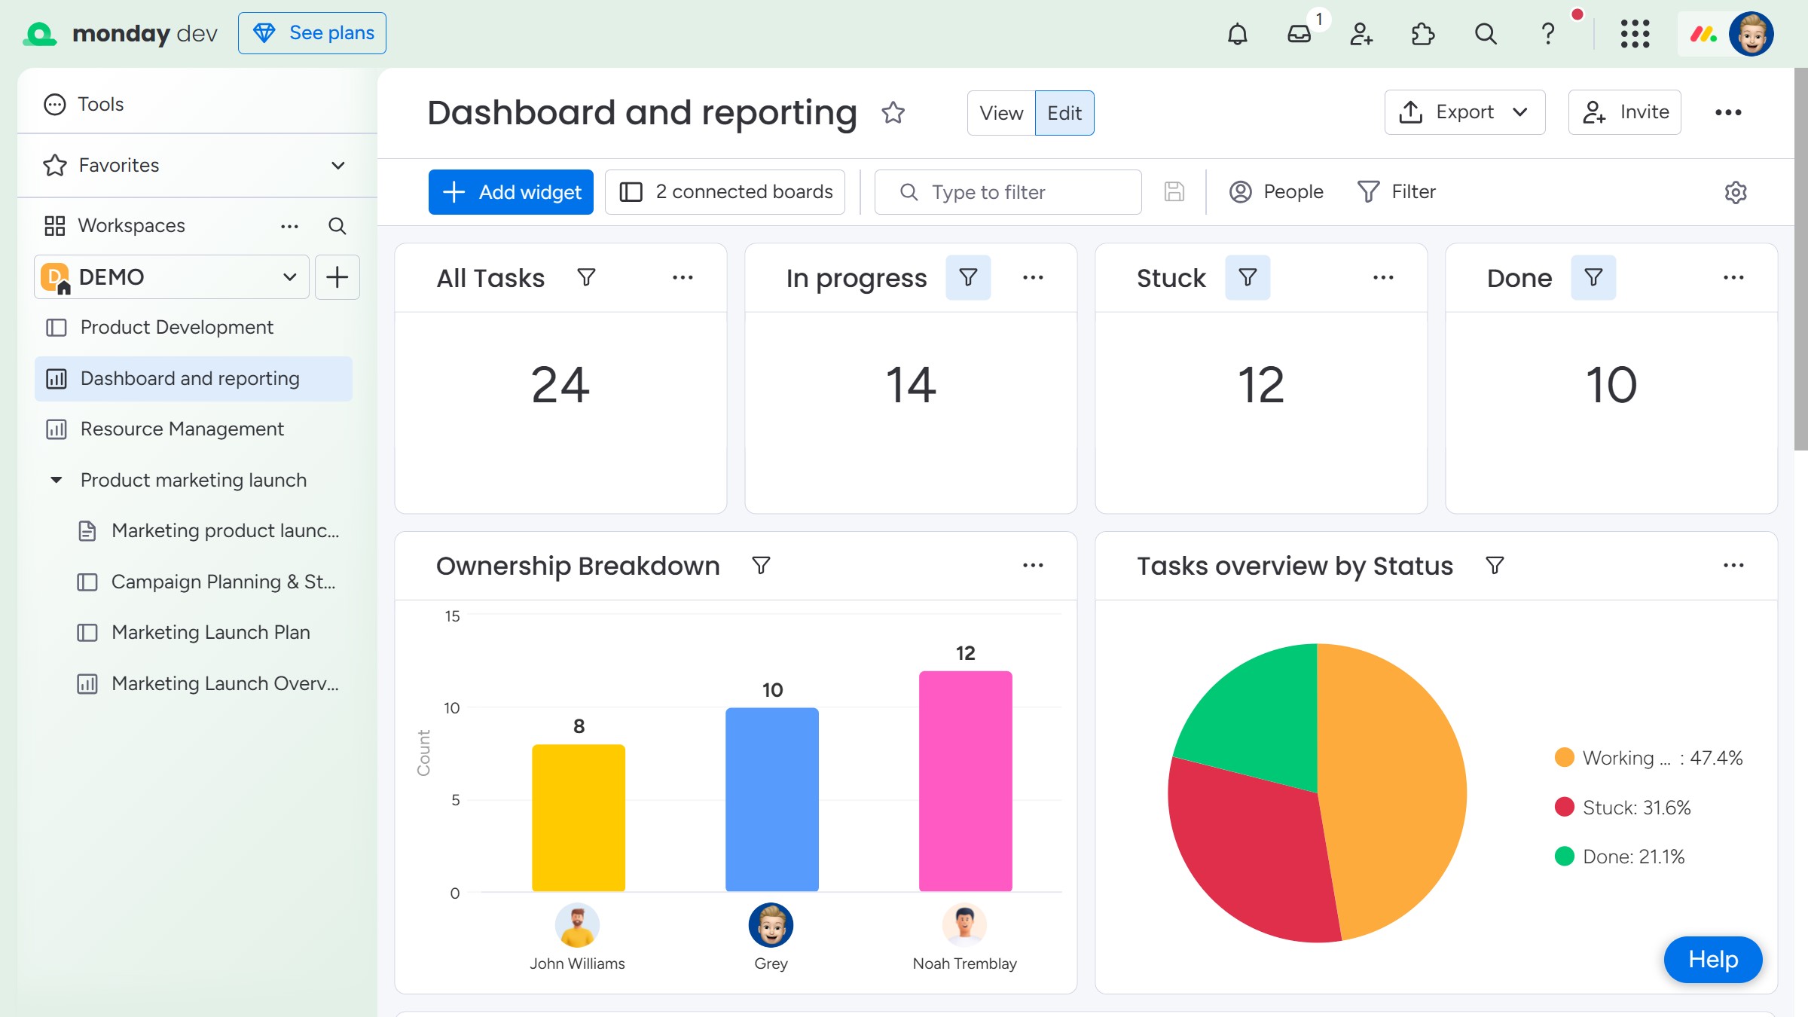
Task: Open the Product Development board
Action: (x=194, y=327)
